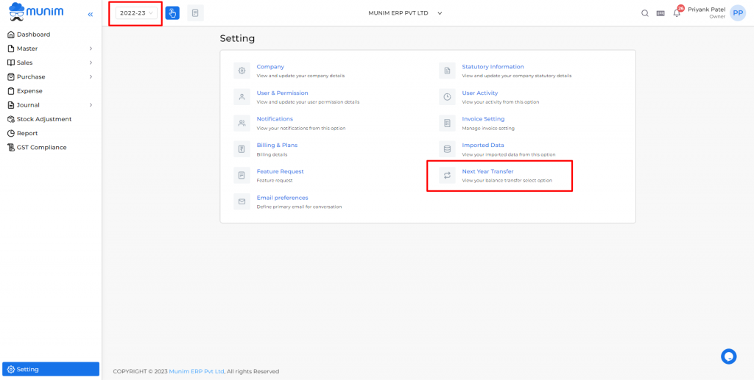The width and height of the screenshot is (754, 380).
Task: Click the Dashboard home icon
Action: 11,35
